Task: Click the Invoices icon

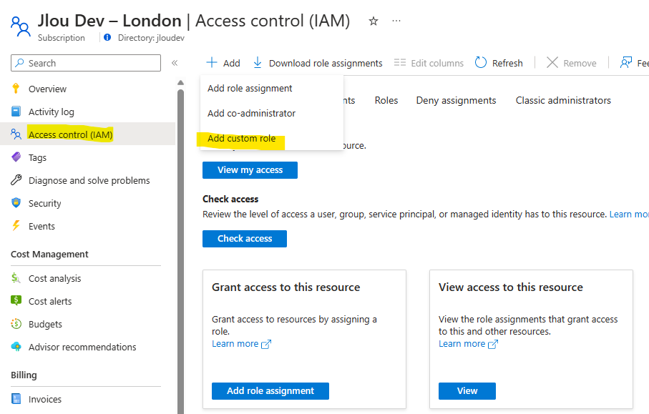Action: coord(16,399)
